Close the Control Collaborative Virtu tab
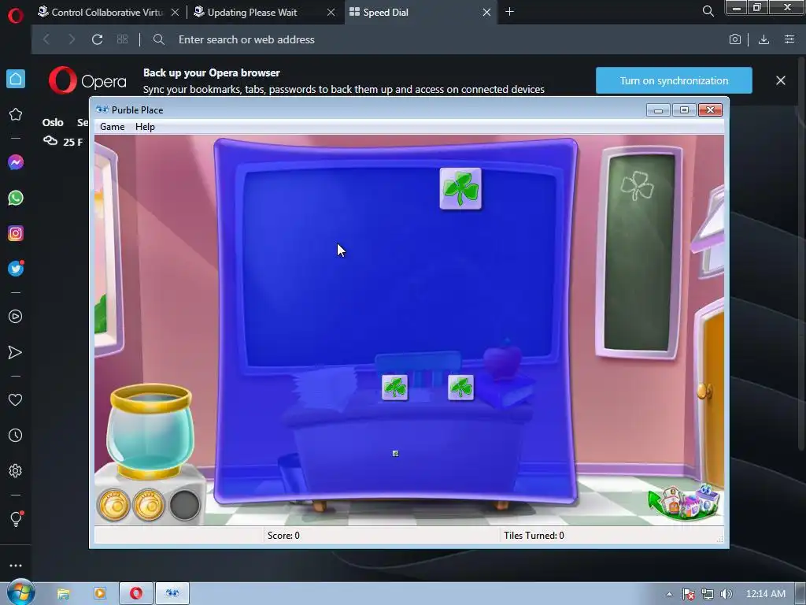The width and height of the screenshot is (806, 605). point(175,12)
